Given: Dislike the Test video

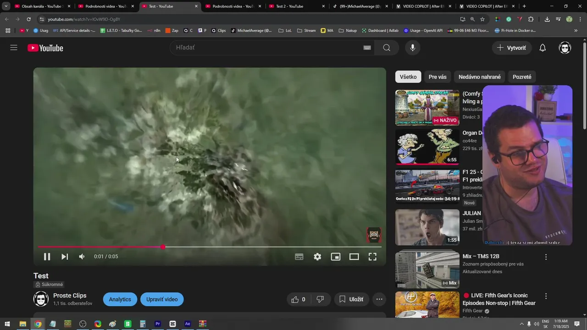Looking at the screenshot, I should pos(321,299).
